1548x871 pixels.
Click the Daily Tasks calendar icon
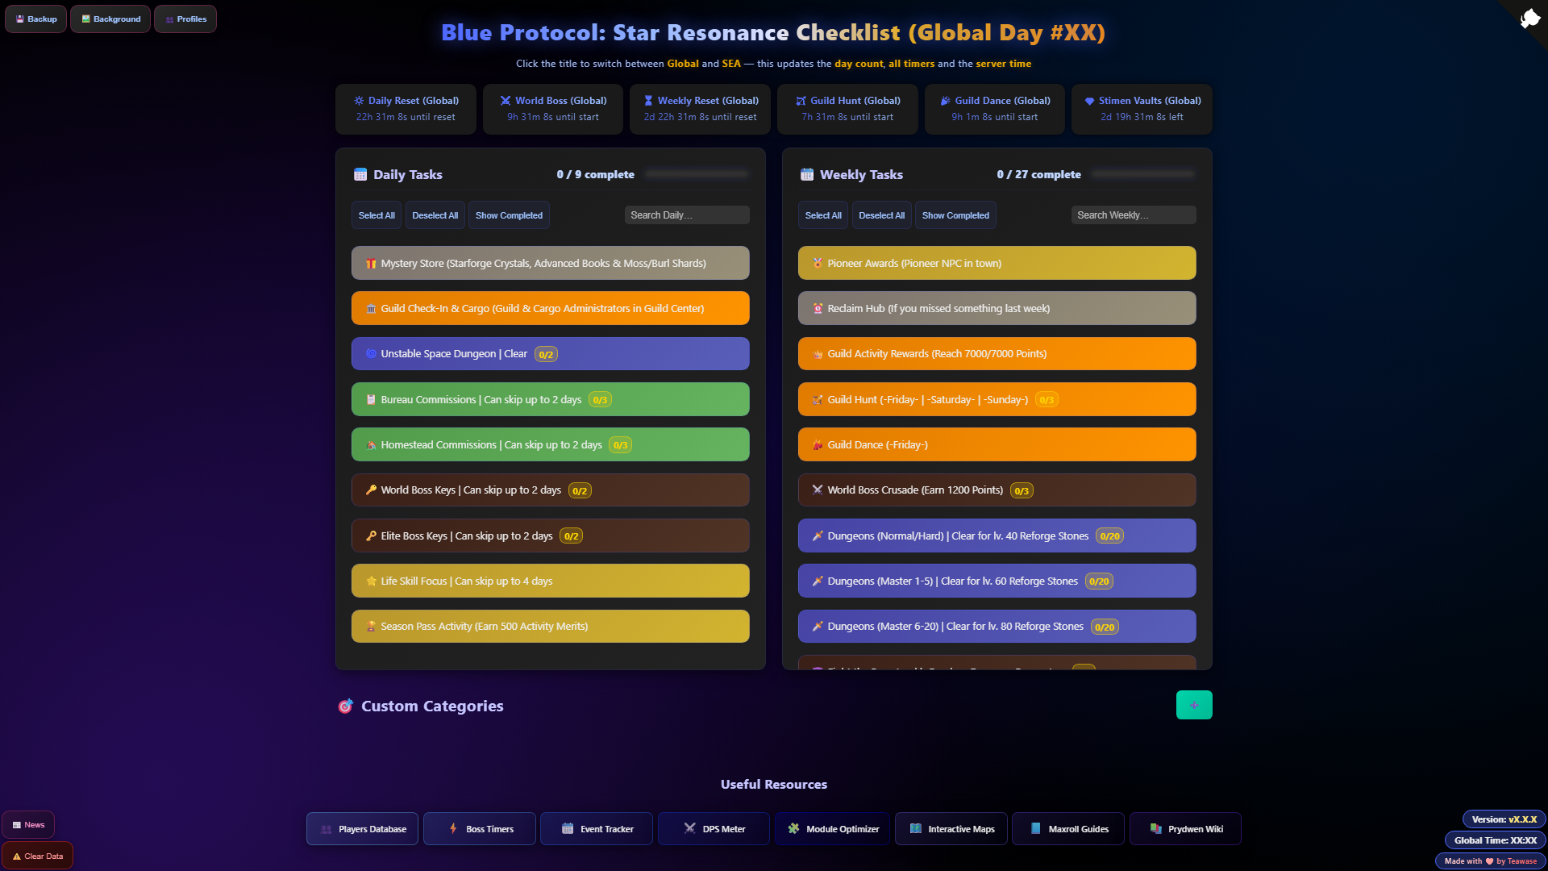tap(360, 174)
